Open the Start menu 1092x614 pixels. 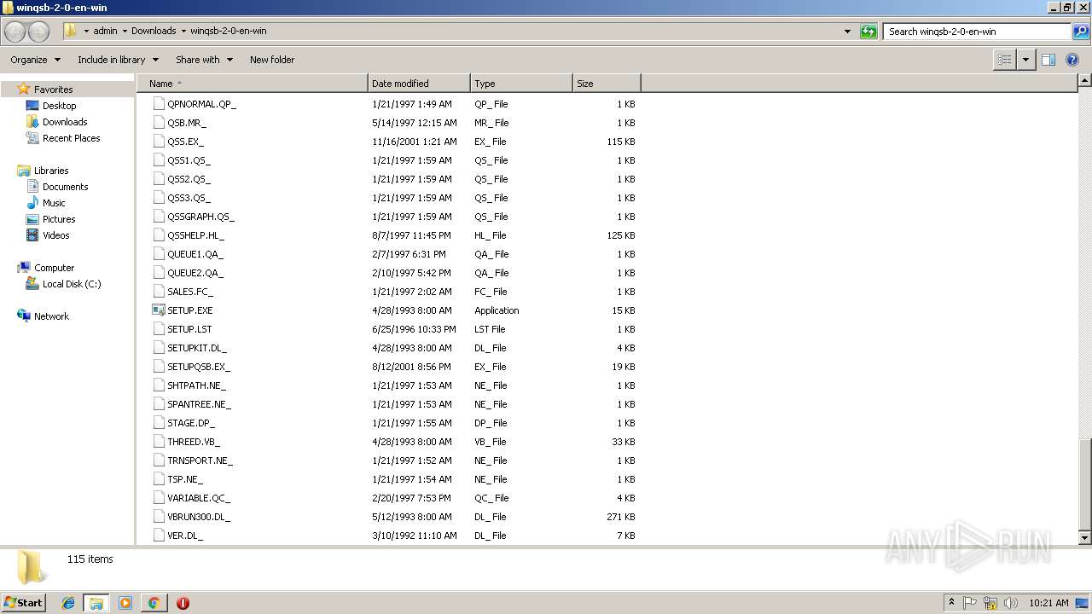coord(24,603)
